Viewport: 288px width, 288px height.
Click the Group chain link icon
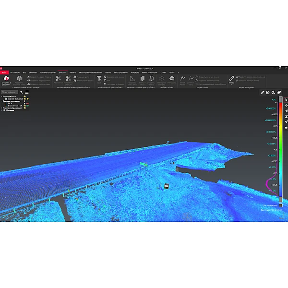(231, 78)
